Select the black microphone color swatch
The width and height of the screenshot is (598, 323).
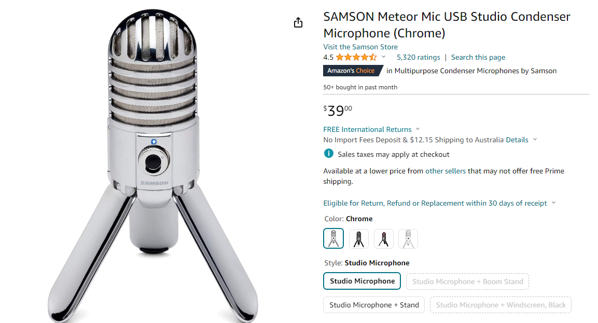click(359, 239)
